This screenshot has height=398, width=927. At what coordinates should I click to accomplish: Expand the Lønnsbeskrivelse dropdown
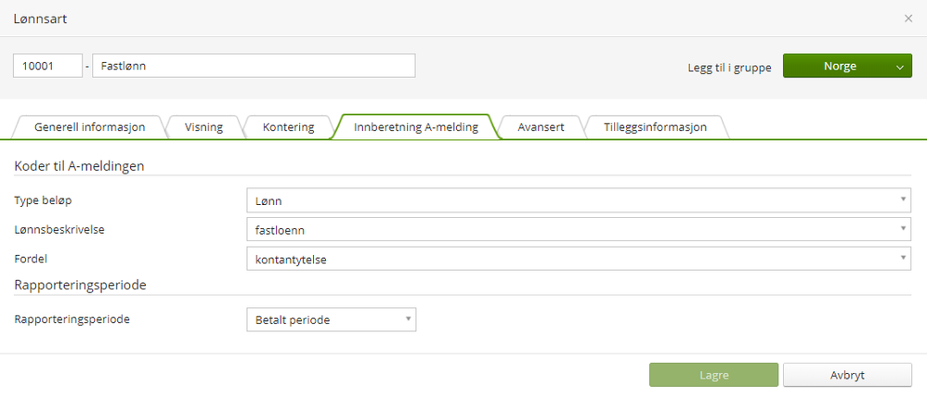coord(576,229)
